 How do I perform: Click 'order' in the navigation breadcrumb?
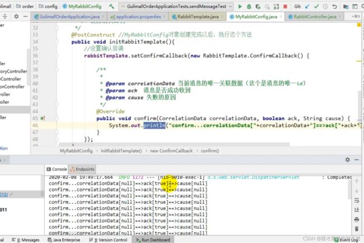[25, 7]
